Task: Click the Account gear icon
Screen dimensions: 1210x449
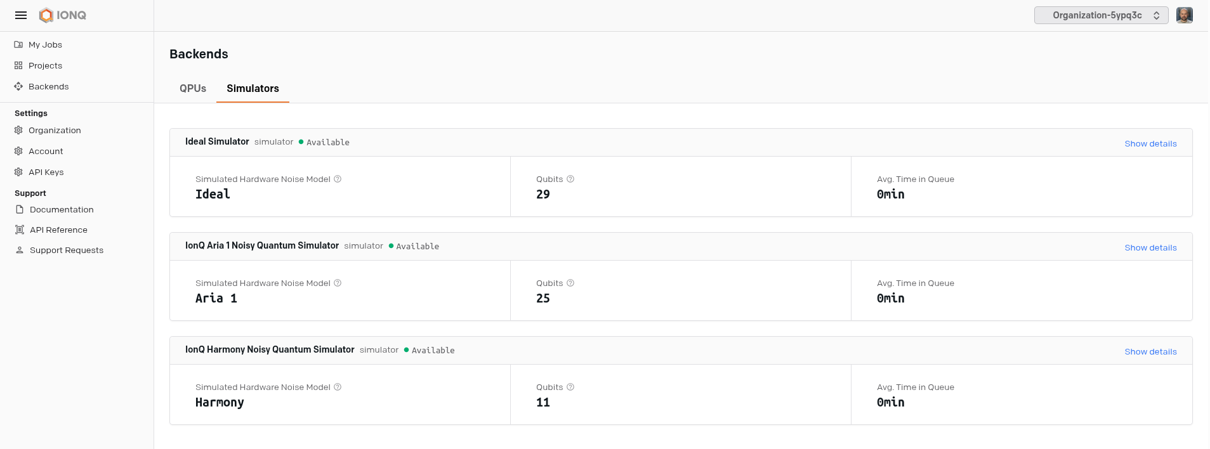Action: 18,151
